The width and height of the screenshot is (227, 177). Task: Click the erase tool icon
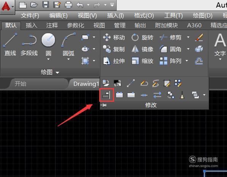(199, 38)
